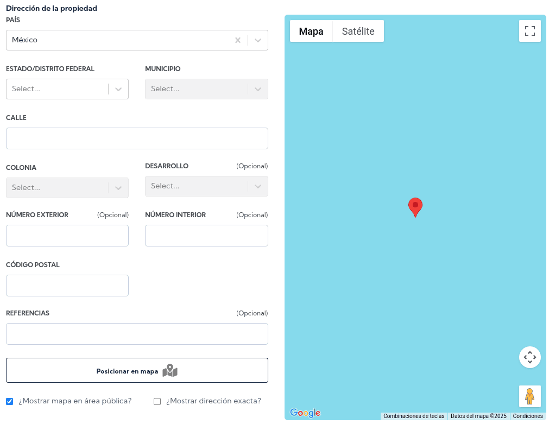Focus the Código Postal field
Screen dimensions: 549x424
(x=67, y=286)
